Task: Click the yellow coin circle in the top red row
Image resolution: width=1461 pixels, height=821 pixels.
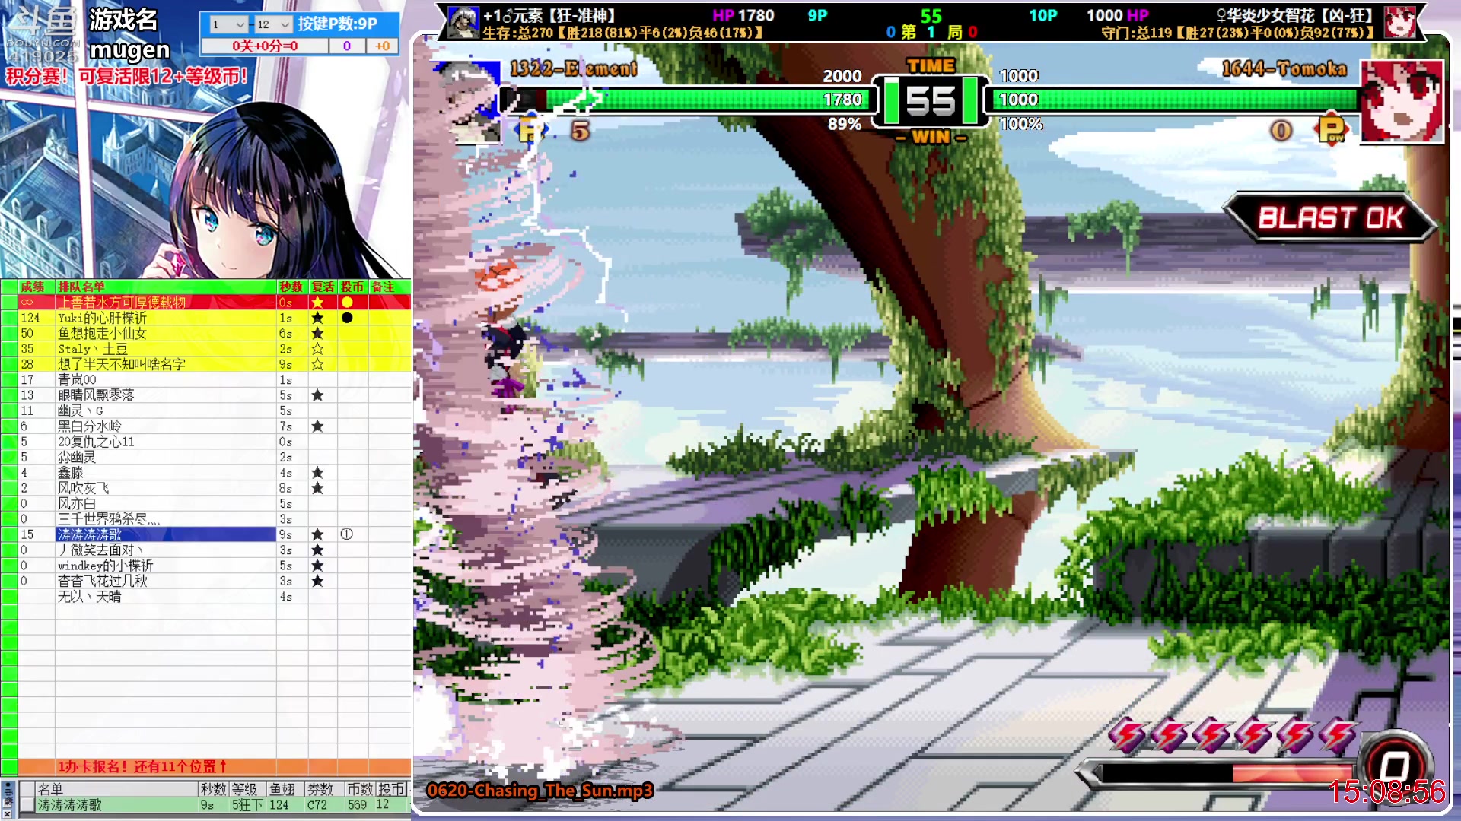Action: click(x=347, y=303)
